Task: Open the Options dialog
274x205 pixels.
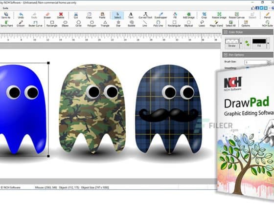Action: coord(246,23)
